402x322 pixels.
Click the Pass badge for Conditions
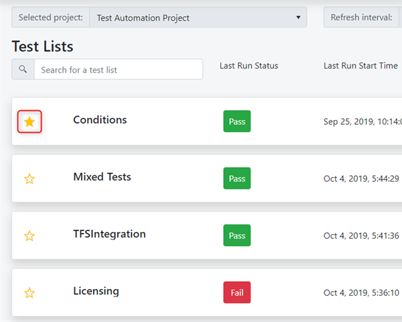(x=237, y=121)
